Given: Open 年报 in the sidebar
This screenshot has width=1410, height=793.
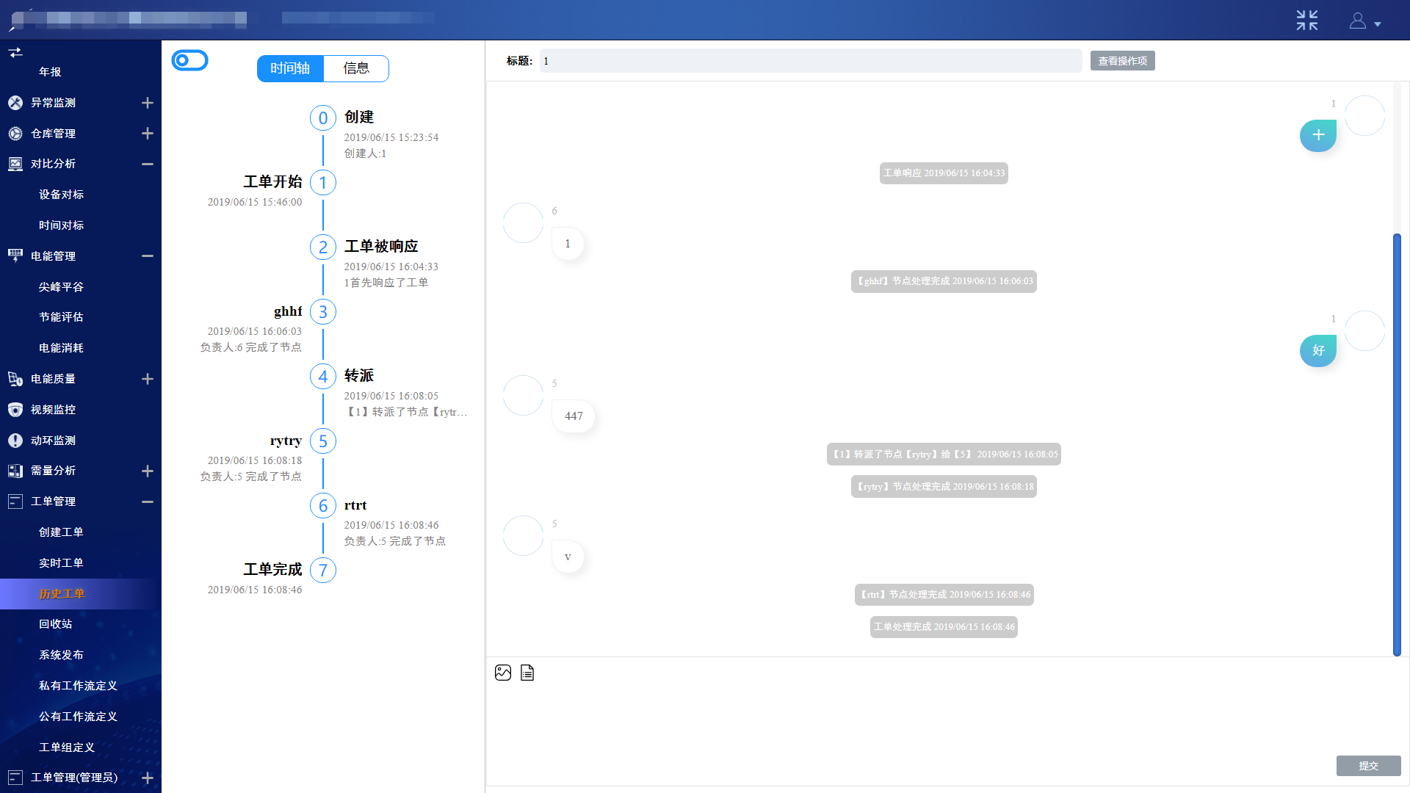Looking at the screenshot, I should (x=50, y=72).
